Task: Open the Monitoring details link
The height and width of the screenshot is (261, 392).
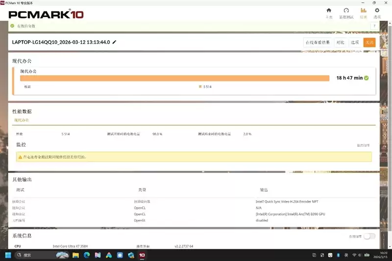Action: (363, 145)
